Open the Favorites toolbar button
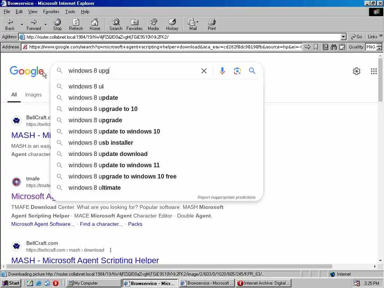Image resolution: width=384 pixels, height=288 pixels. pyautogui.click(x=135, y=24)
